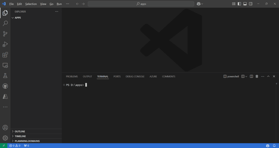Image resolution: width=279 pixels, height=148 pixels.
Task: Open Copilot status in status bar
Action: (268, 146)
